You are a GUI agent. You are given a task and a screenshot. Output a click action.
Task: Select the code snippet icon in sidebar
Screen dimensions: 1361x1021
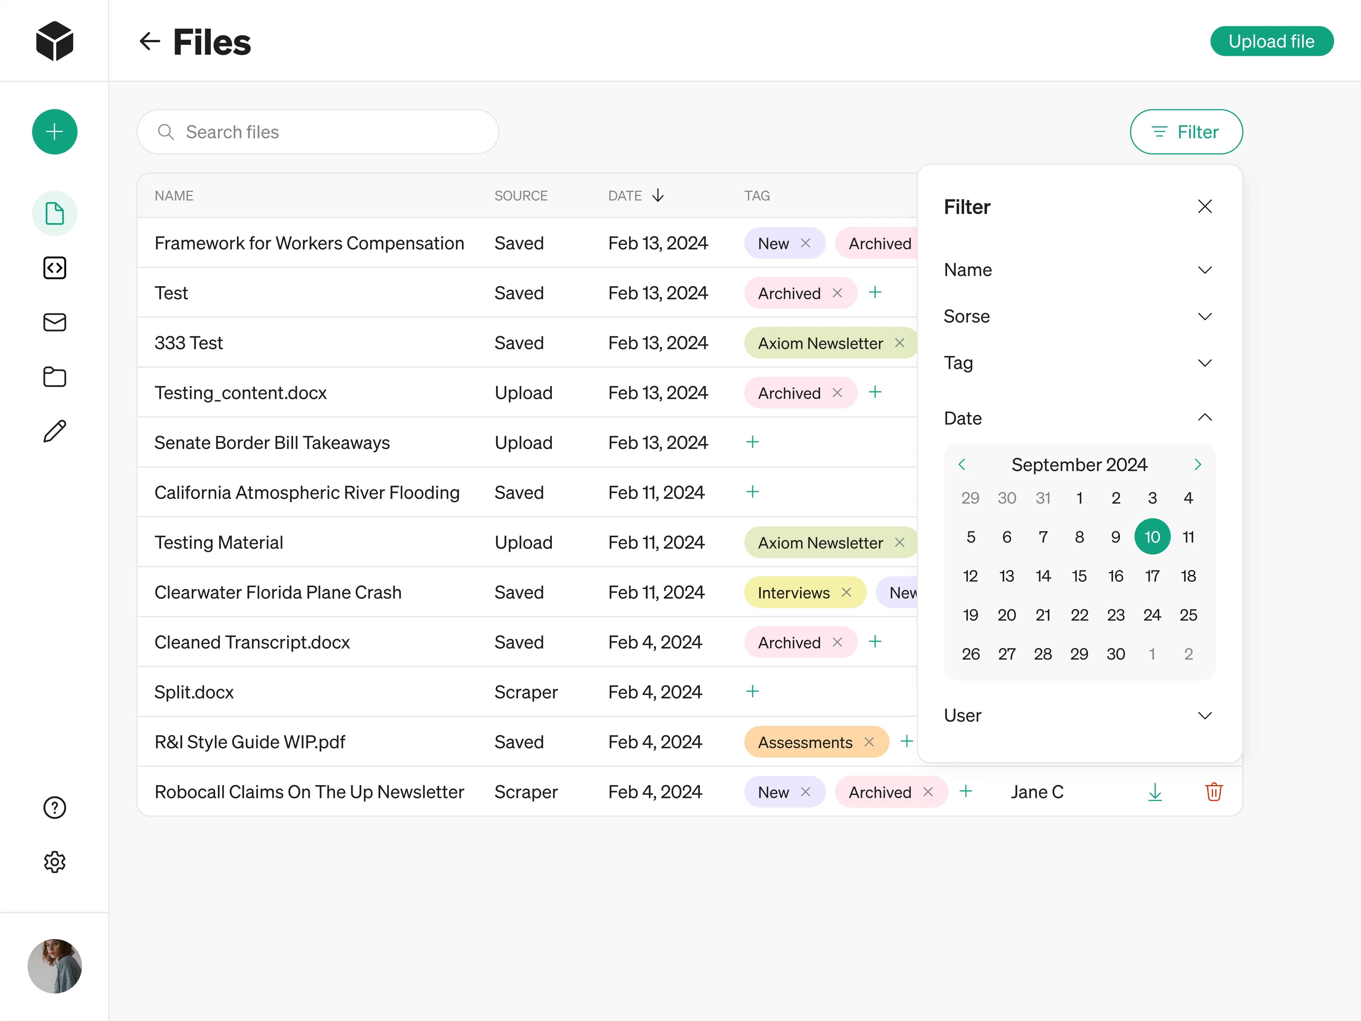(x=54, y=268)
